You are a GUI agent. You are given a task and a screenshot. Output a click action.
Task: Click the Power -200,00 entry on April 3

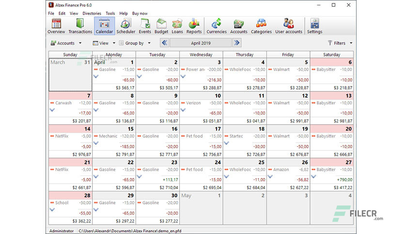pyautogui.click(x=201, y=70)
